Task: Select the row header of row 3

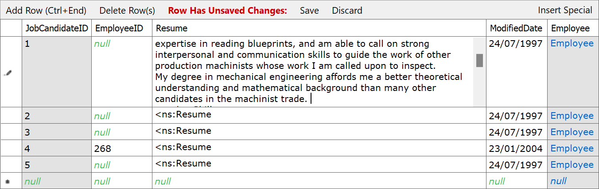Action: (x=11, y=132)
